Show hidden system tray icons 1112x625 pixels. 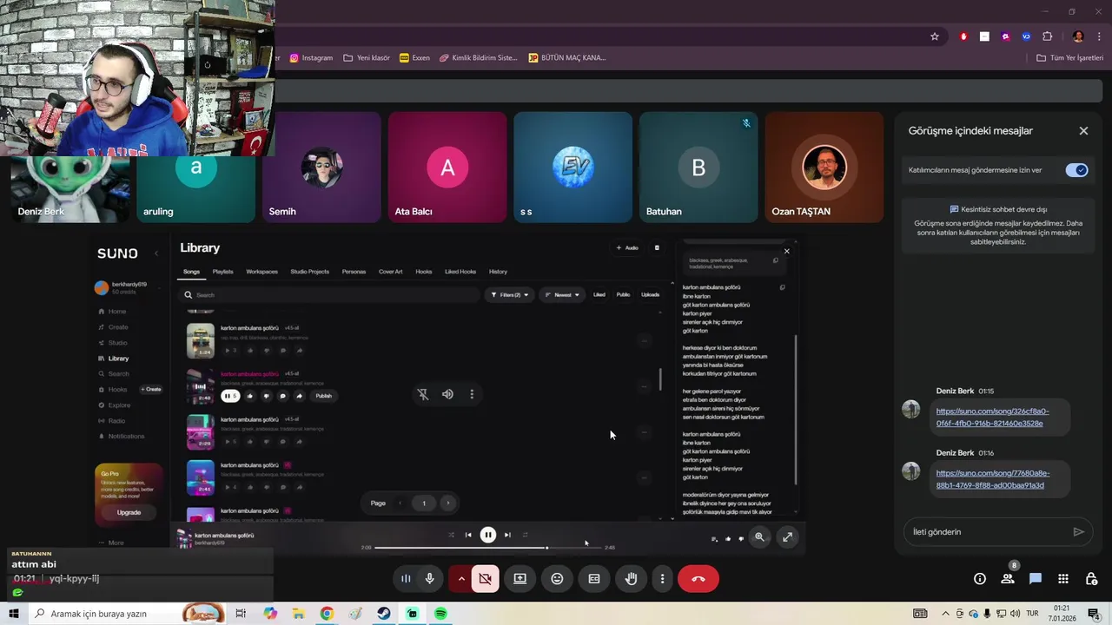[946, 614]
